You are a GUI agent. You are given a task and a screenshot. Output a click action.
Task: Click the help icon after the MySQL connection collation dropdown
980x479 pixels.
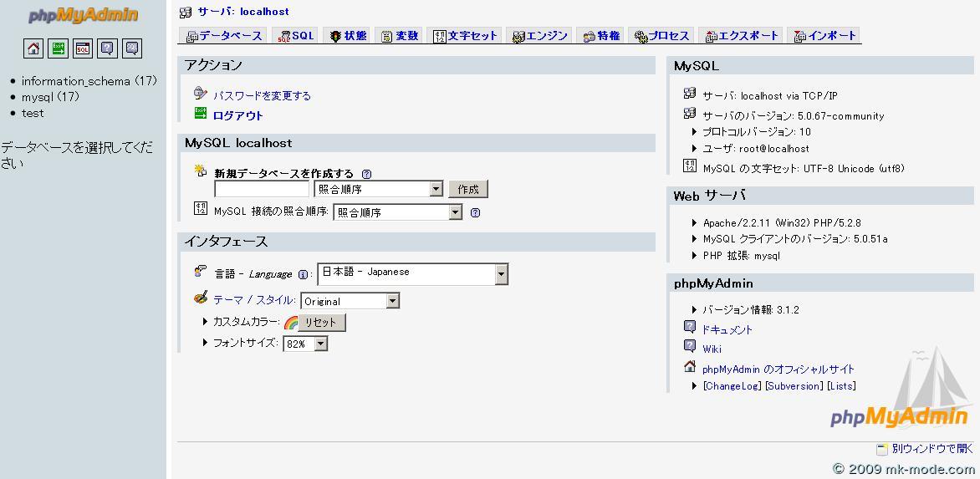pyautogui.click(x=476, y=212)
